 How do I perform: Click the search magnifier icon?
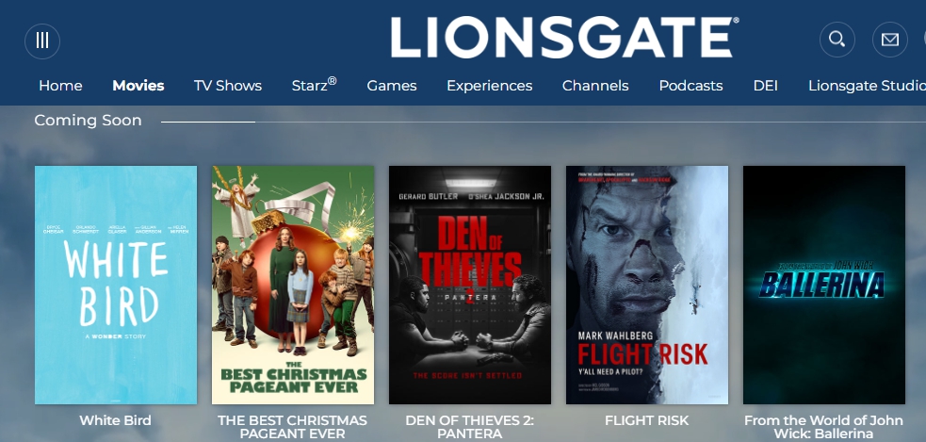(837, 40)
